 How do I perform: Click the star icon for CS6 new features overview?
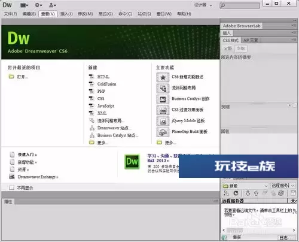163,77
